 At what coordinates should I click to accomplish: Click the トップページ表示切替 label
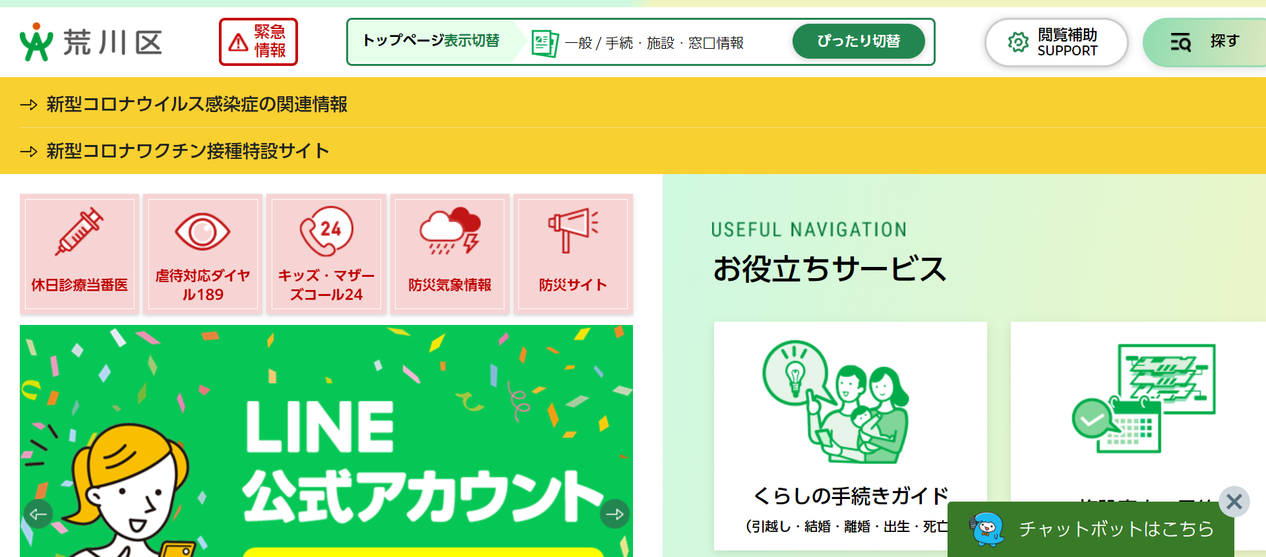pos(431,41)
